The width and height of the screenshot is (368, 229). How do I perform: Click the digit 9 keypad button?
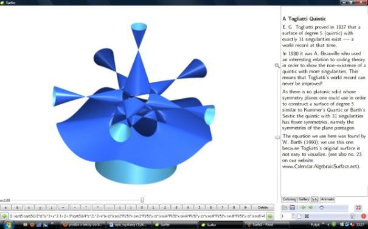[x=245, y=207]
